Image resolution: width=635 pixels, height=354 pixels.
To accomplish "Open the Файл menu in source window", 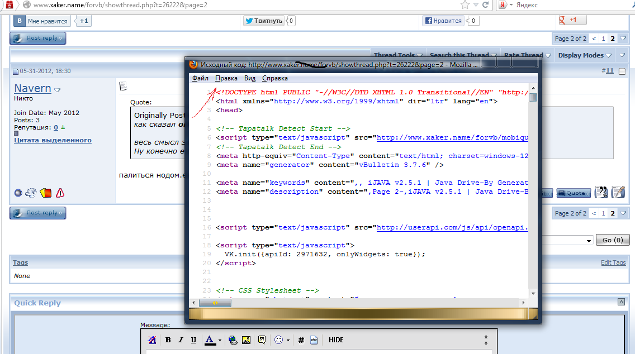I will tap(200, 78).
